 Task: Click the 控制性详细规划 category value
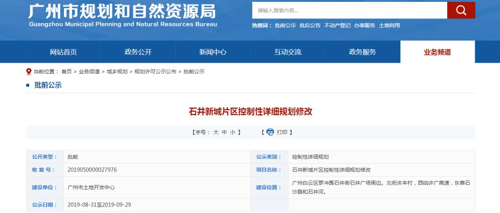(x=310, y=157)
